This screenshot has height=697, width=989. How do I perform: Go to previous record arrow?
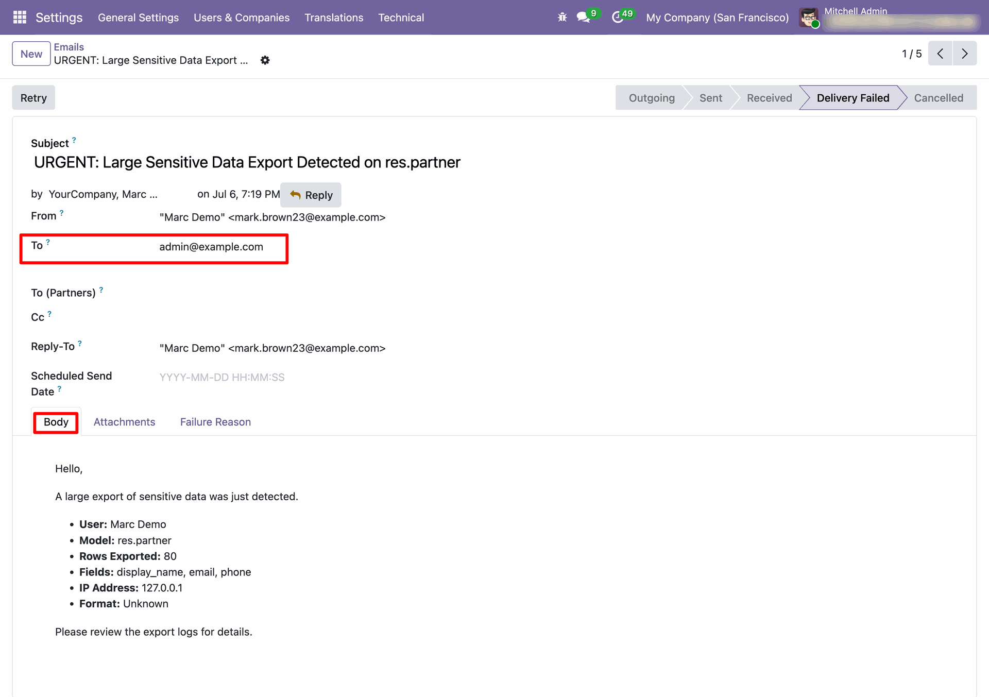click(x=940, y=54)
